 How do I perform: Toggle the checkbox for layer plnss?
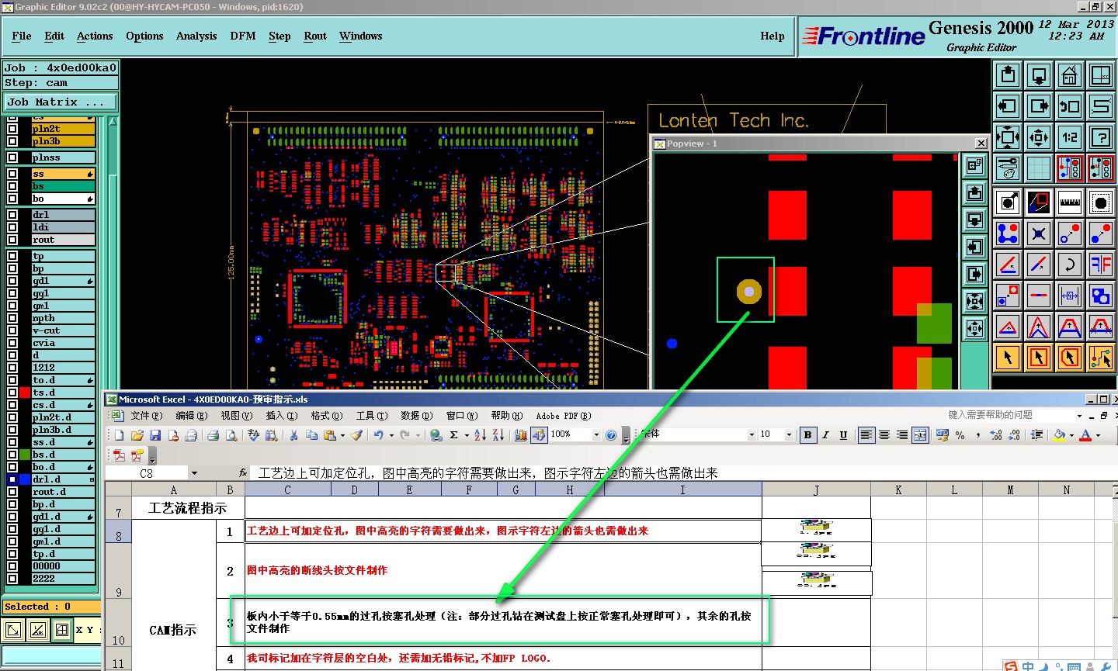[x=12, y=157]
